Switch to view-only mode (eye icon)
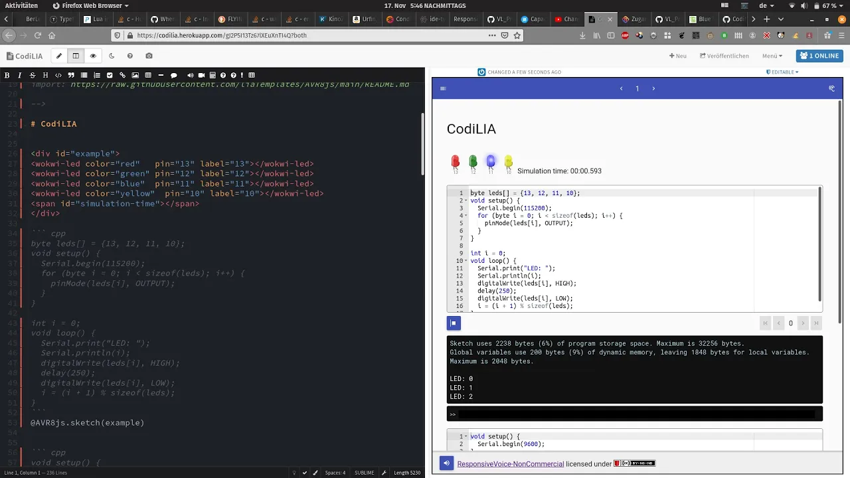The image size is (850, 478). [x=93, y=56]
